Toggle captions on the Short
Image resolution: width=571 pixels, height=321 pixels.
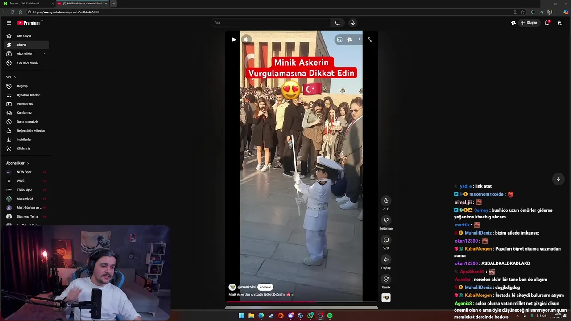(x=339, y=40)
